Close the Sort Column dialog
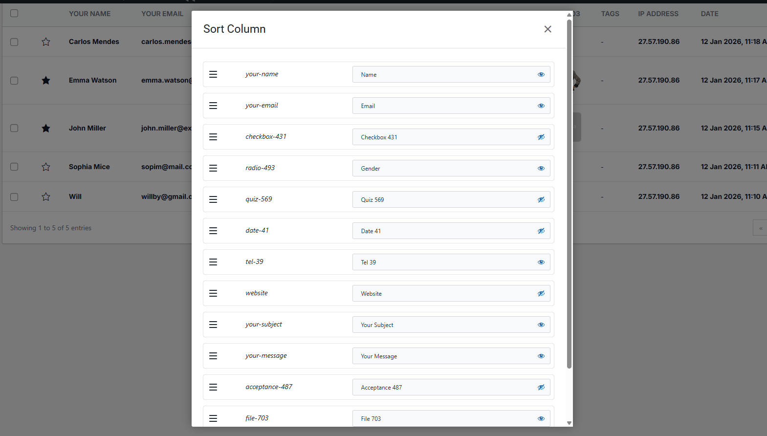Viewport: 767px width, 436px height. 548,29
